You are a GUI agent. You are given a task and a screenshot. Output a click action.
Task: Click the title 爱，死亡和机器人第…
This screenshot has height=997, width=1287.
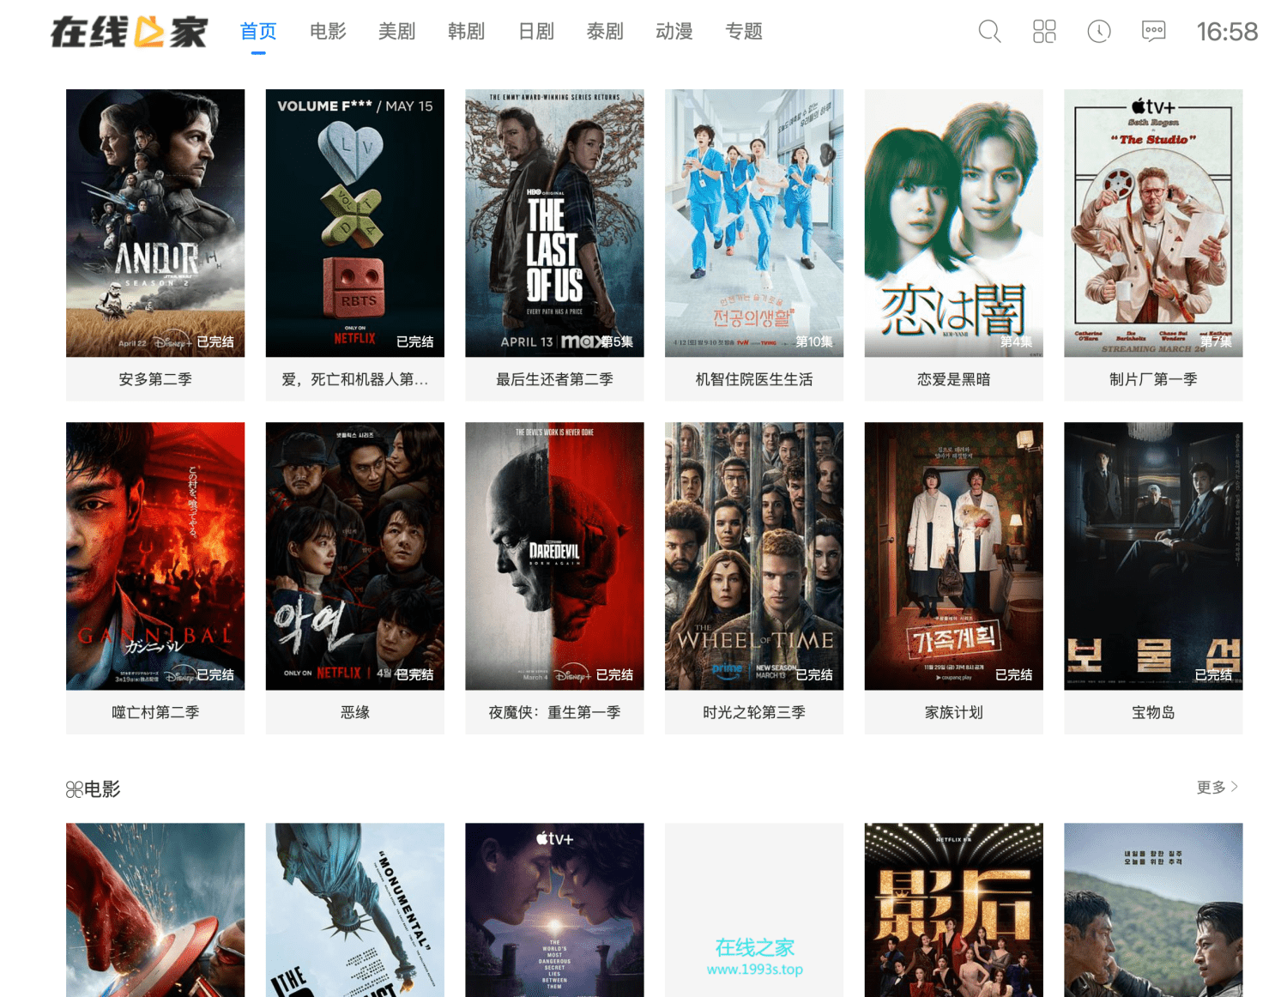point(355,379)
